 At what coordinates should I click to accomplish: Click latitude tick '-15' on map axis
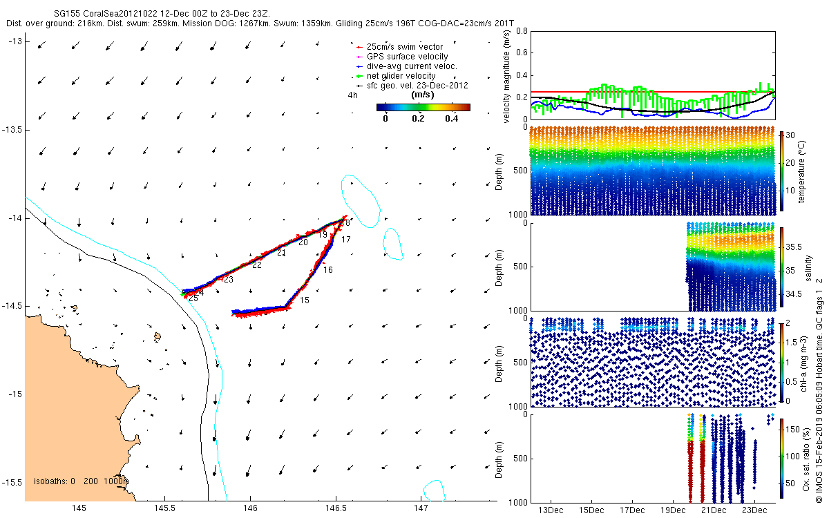[x=15, y=394]
